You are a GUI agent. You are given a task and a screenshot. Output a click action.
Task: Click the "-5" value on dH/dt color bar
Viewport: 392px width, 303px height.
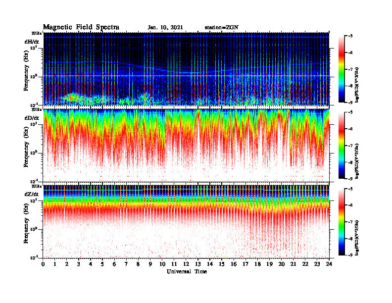click(x=350, y=36)
